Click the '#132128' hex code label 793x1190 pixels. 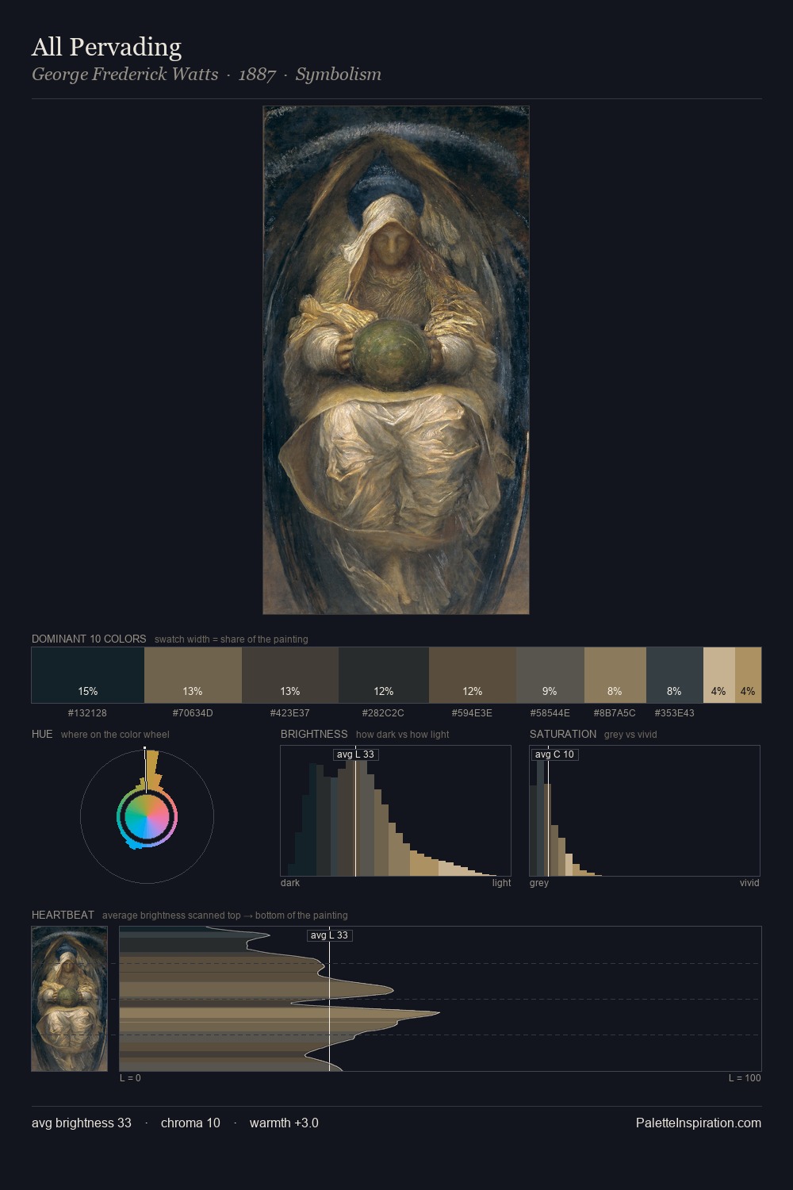tap(87, 713)
